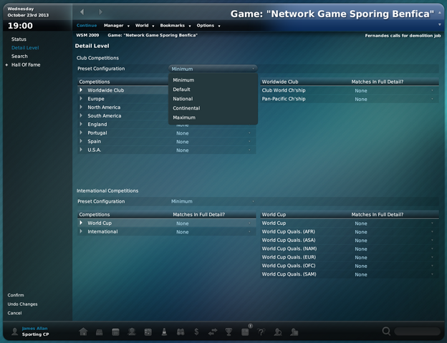Expand the Spain competitions row
Screen dimensions: 447x343
[81, 141]
